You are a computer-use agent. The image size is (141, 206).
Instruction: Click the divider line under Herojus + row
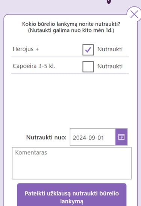70,57
